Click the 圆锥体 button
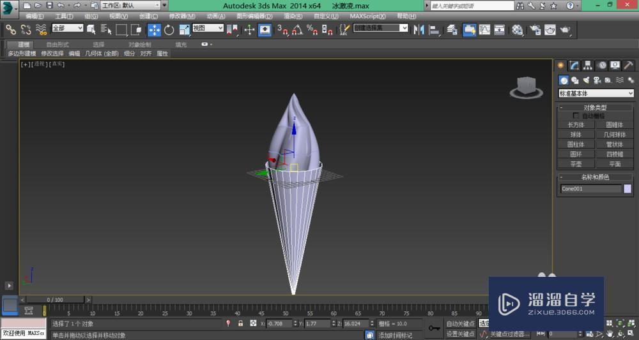Screen dimensions: 639x340 point(614,125)
